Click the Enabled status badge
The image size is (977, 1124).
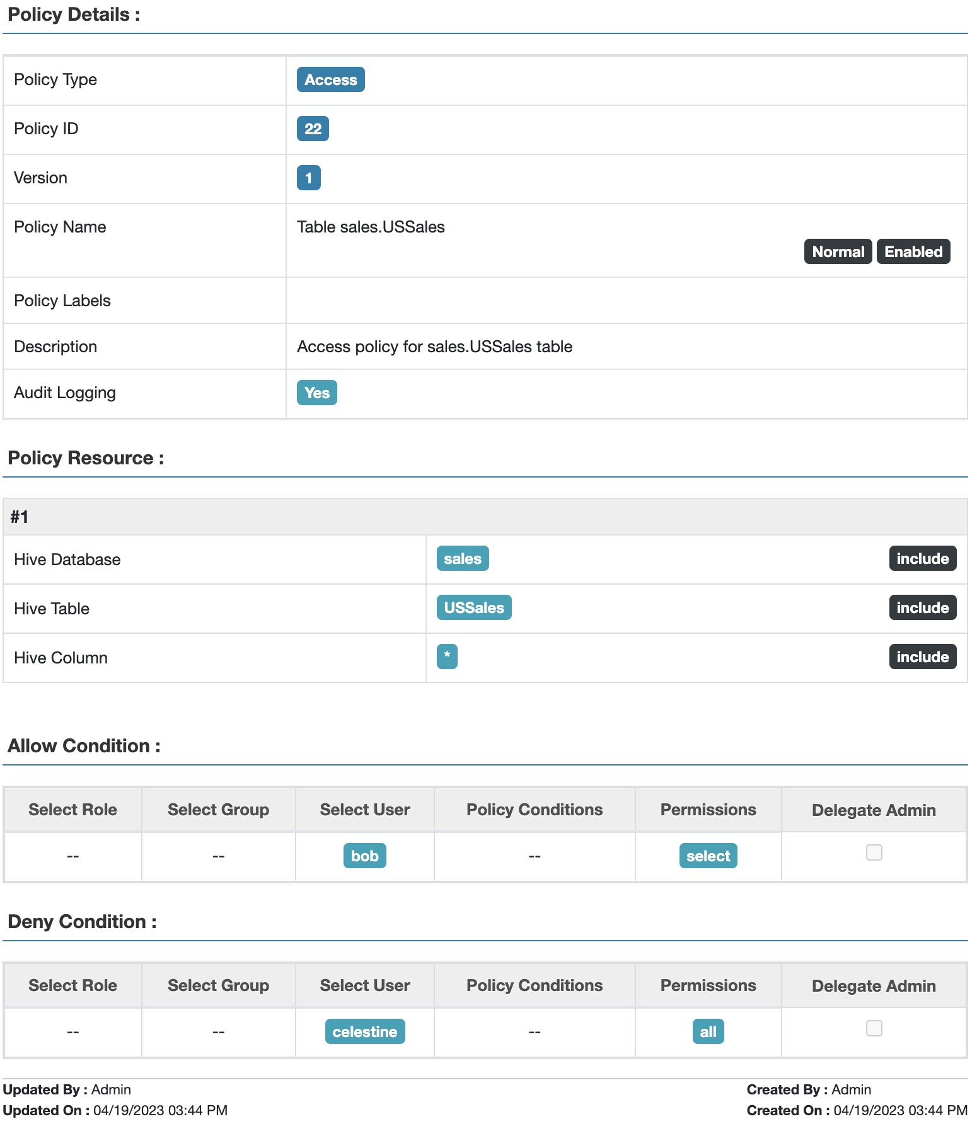(x=913, y=252)
